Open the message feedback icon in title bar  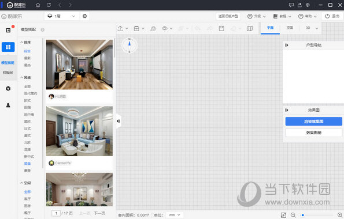(x=291, y=5)
